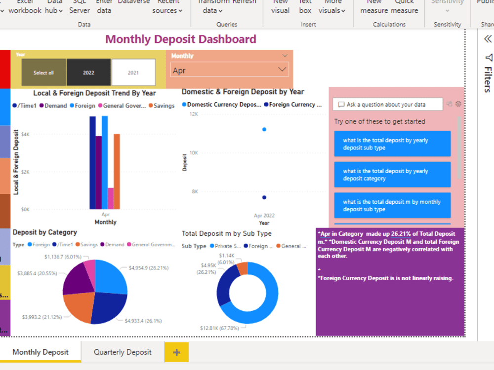494x370 pixels.
Task: Open the Q&A gear settings icon
Action: pyautogui.click(x=457, y=104)
